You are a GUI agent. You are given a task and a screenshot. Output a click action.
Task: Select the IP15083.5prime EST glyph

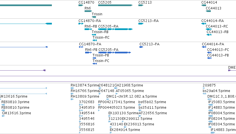210,105
